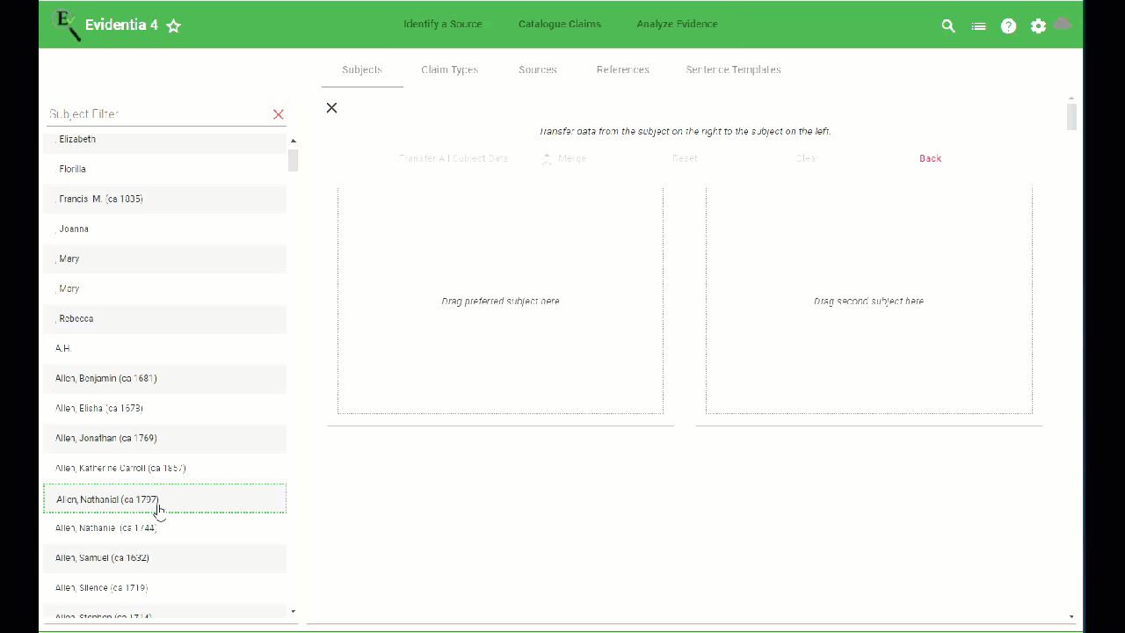
Task: Switch to the Sentence Templates tab
Action: tap(733, 69)
